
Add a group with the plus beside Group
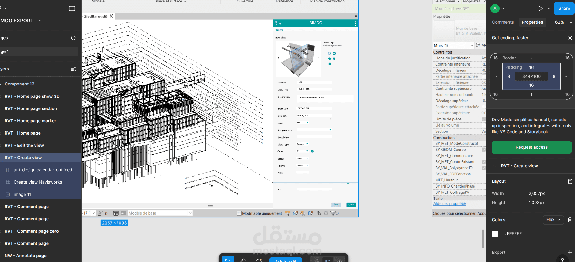coord(312,151)
